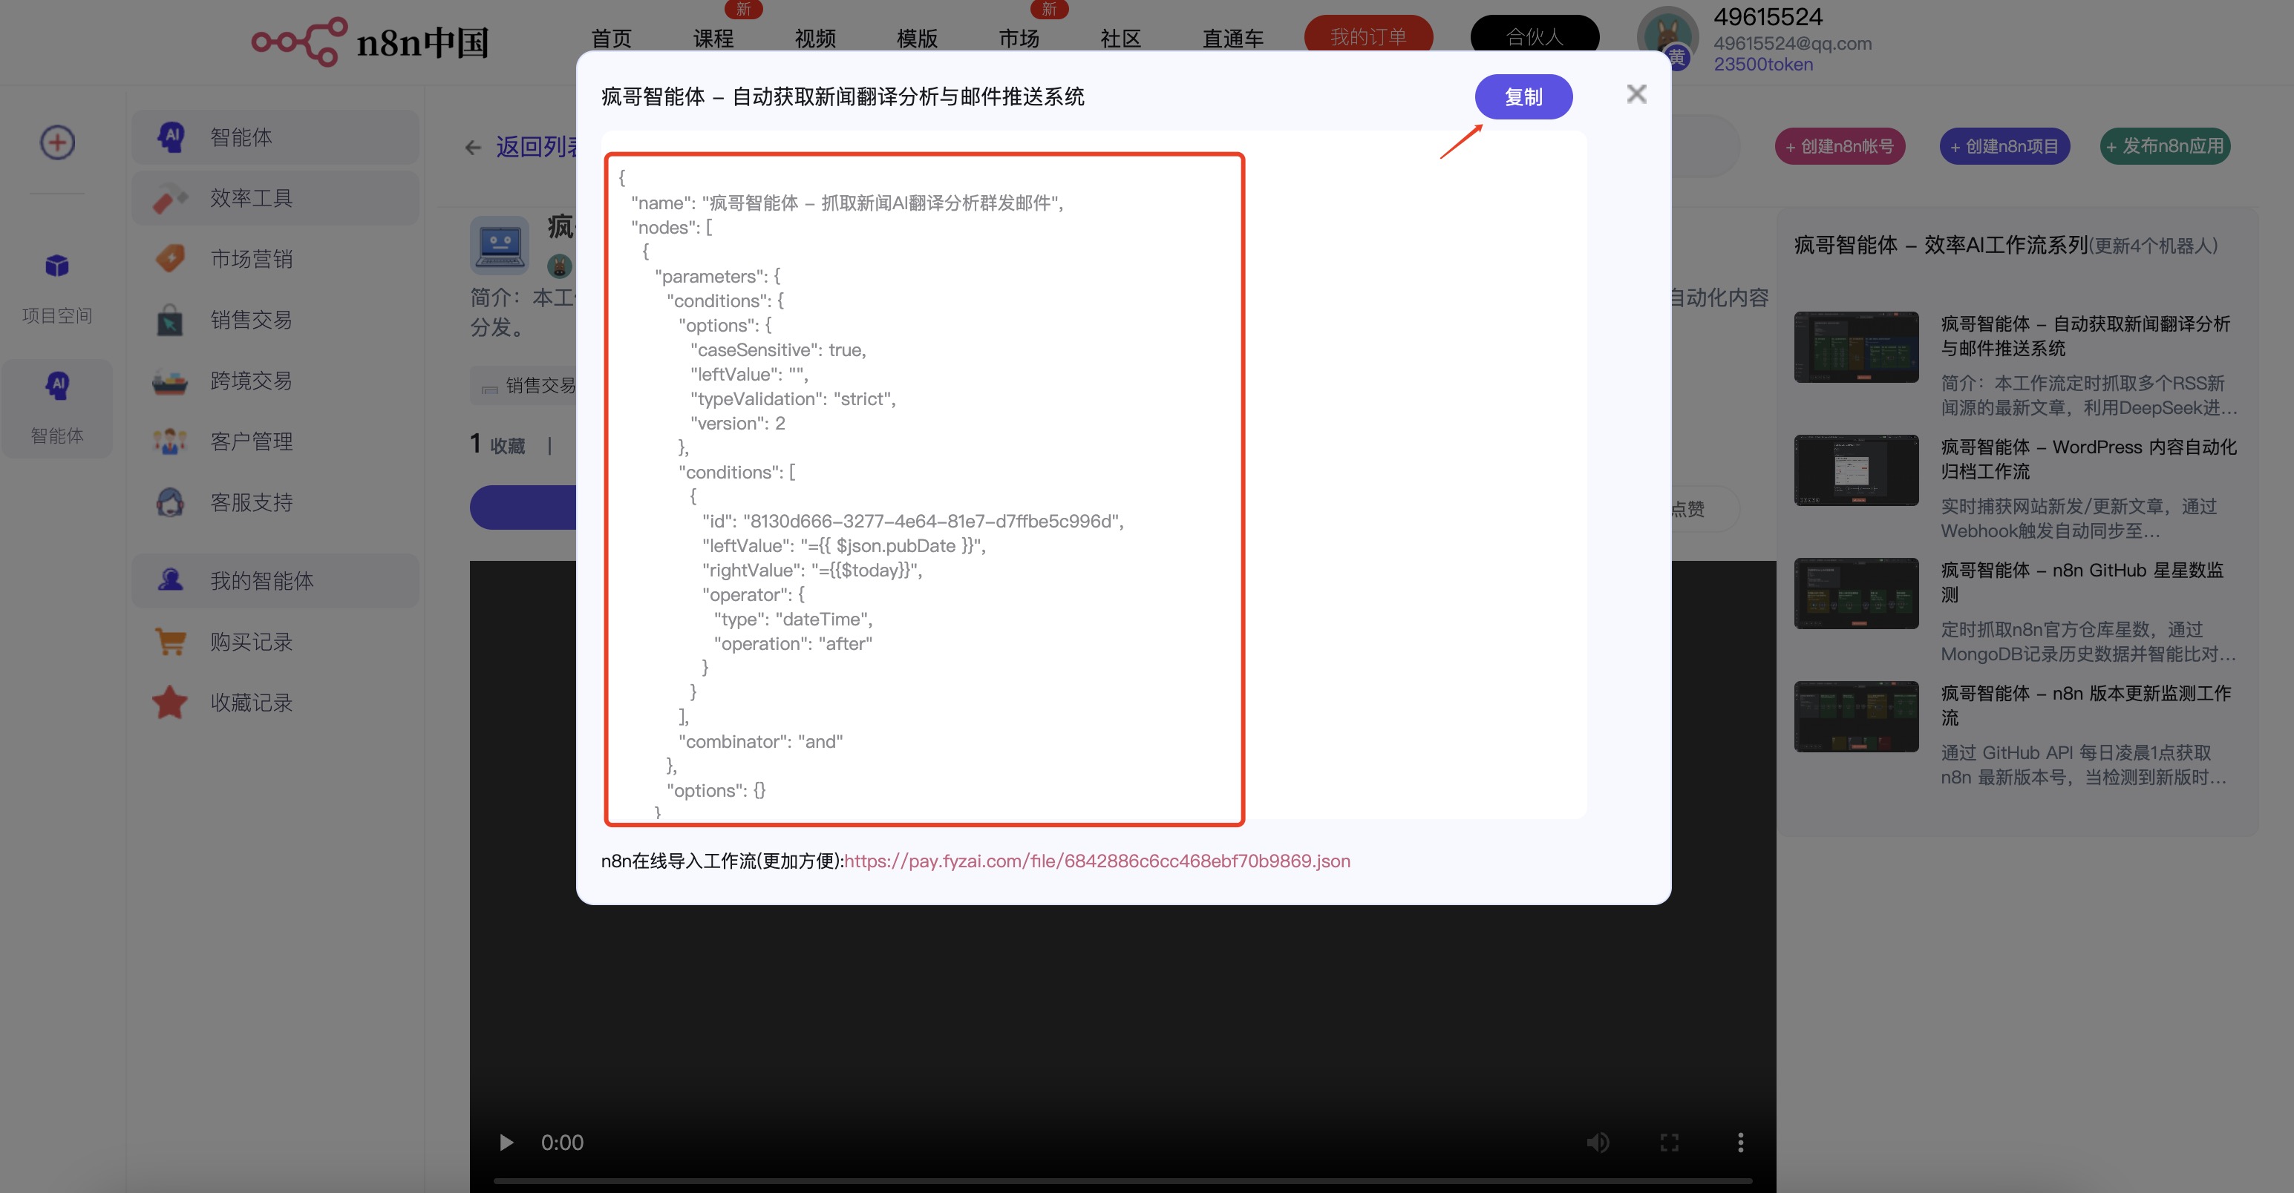The height and width of the screenshot is (1193, 2294).
Task: Click the 49615524@qq.com email text
Action: tap(1791, 44)
